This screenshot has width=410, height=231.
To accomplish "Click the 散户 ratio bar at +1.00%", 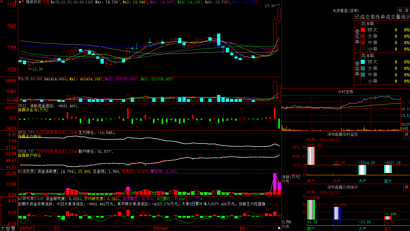I will [x=311, y=210].
